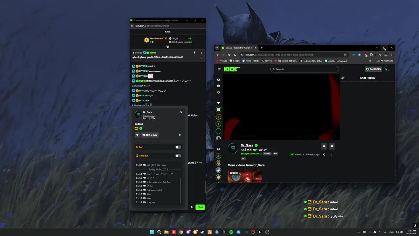419x236 pixels.
Task: Reload the Dr_Sara video page
Action: (229, 55)
